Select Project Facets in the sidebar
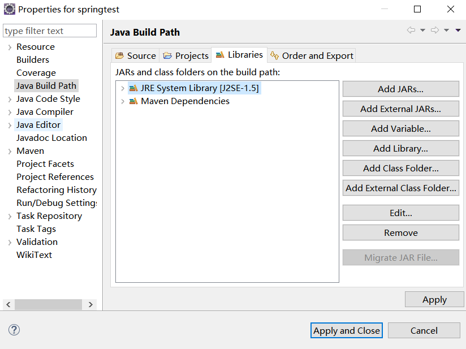Screen dimensions: 466x349 [45, 164]
